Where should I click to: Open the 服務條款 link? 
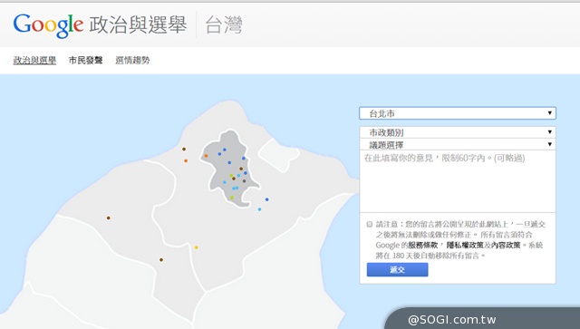(x=423, y=245)
